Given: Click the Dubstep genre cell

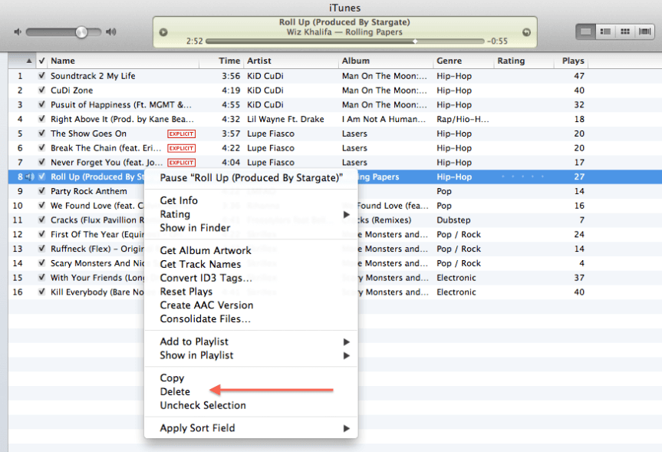Looking at the screenshot, I should tap(453, 220).
